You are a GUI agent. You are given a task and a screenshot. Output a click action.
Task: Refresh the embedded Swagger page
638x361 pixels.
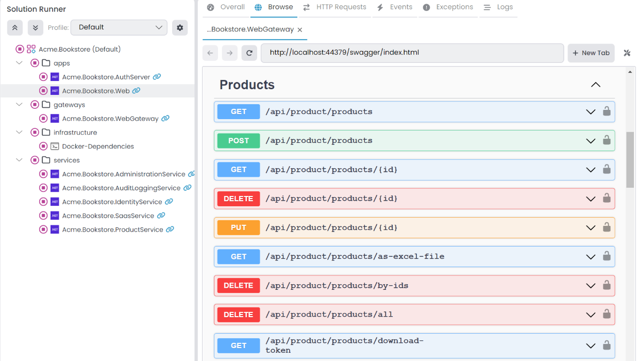point(249,53)
